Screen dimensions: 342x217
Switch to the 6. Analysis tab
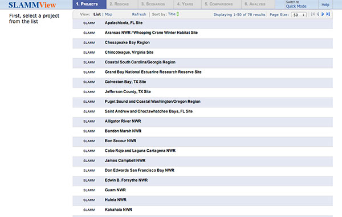coord(258,5)
